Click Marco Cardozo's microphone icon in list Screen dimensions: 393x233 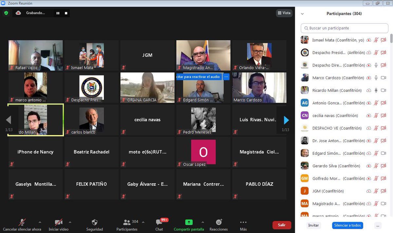[376, 78]
